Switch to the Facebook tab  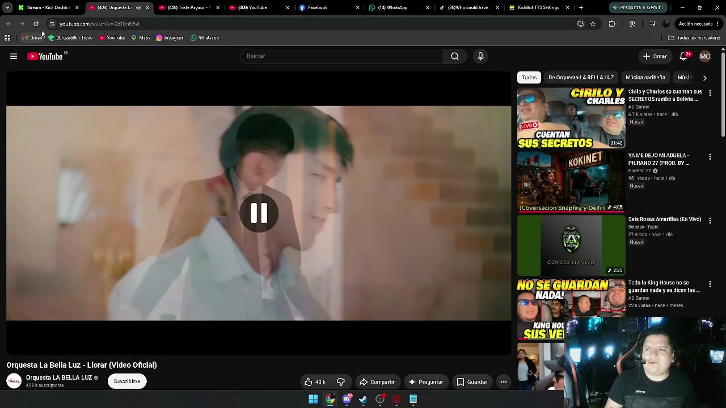(329, 8)
